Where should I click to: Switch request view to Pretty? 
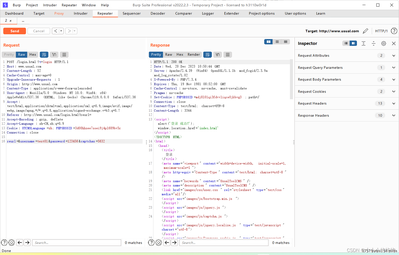click(9, 54)
